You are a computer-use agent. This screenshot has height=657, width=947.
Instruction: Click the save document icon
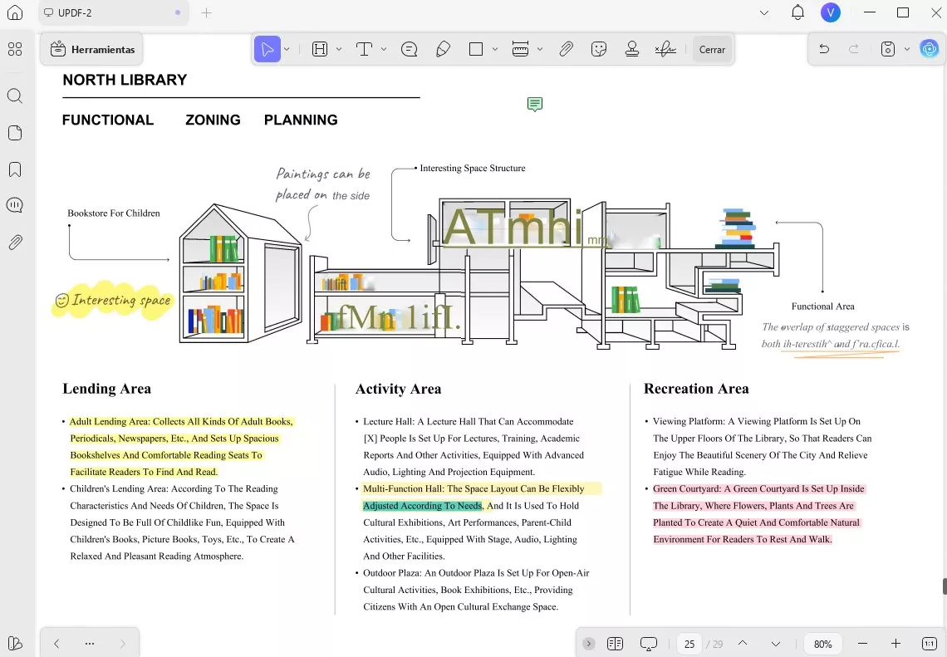coord(887,49)
